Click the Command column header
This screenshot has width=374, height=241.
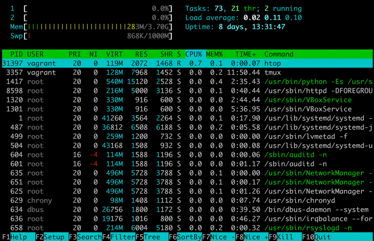(279, 54)
